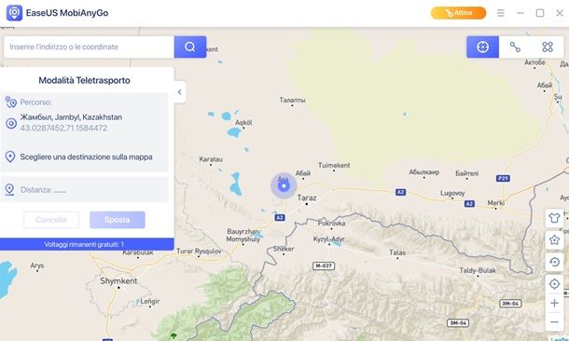Screen dimensions: 569x341
Task: Zoom in with the plus button
Action: click(x=554, y=303)
